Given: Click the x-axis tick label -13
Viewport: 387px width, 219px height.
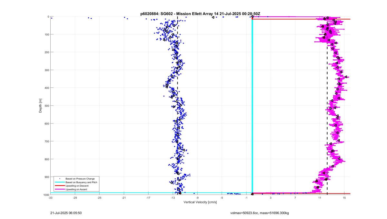Looking at the screenshot, I should tap(173, 198).
